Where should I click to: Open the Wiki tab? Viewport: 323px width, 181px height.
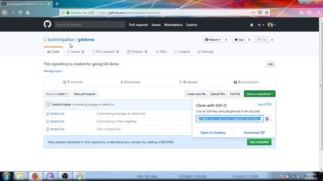tap(161, 52)
